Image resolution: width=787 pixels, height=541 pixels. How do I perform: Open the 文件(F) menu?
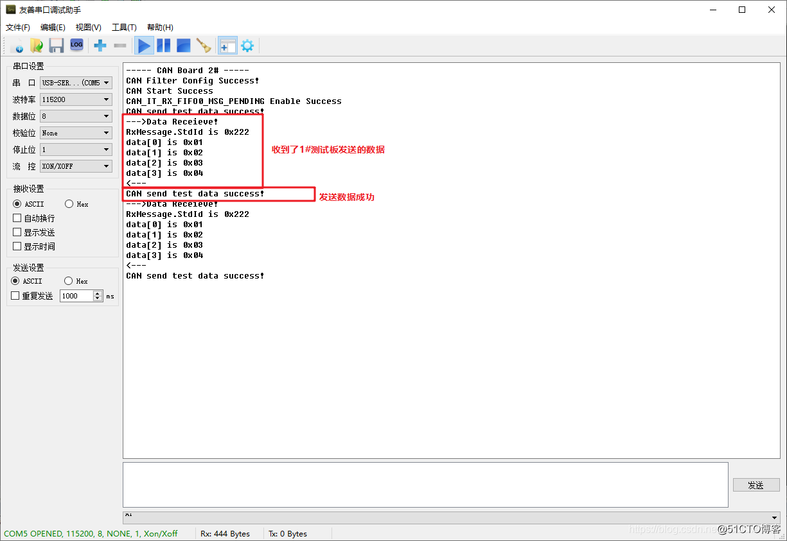coord(18,28)
